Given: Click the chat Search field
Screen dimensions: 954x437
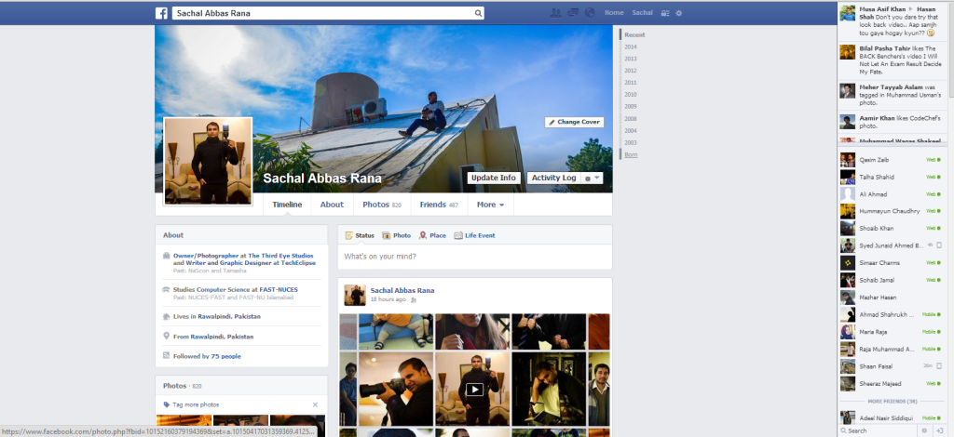Looking at the screenshot, I should (879, 430).
